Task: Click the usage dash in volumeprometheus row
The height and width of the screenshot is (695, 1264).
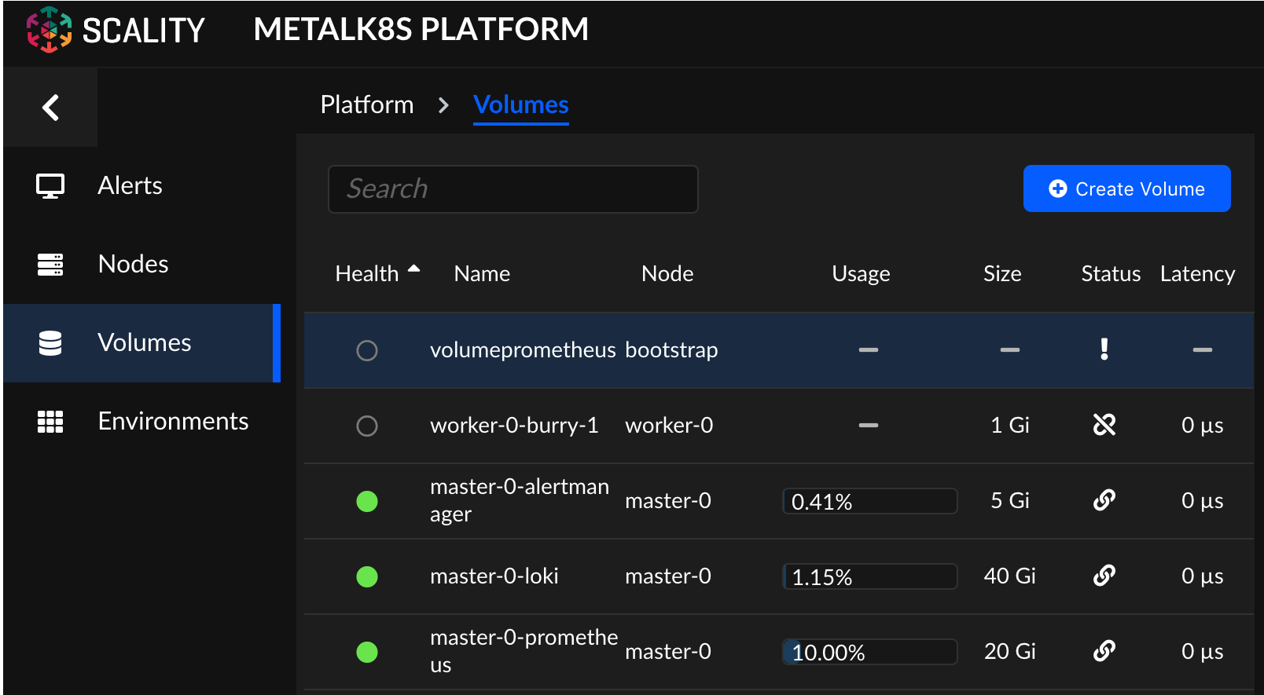Action: click(869, 349)
